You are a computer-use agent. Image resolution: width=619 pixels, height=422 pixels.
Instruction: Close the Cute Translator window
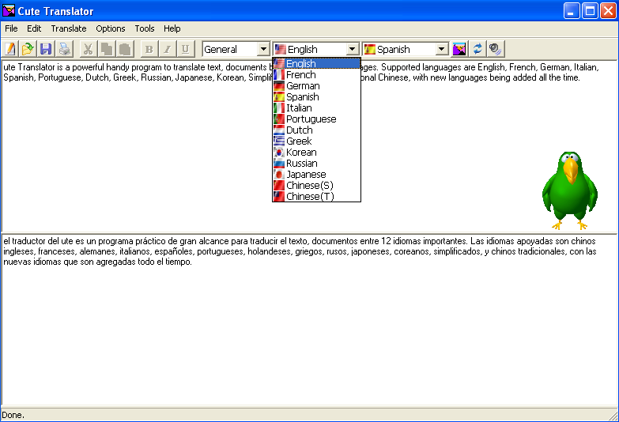click(608, 10)
